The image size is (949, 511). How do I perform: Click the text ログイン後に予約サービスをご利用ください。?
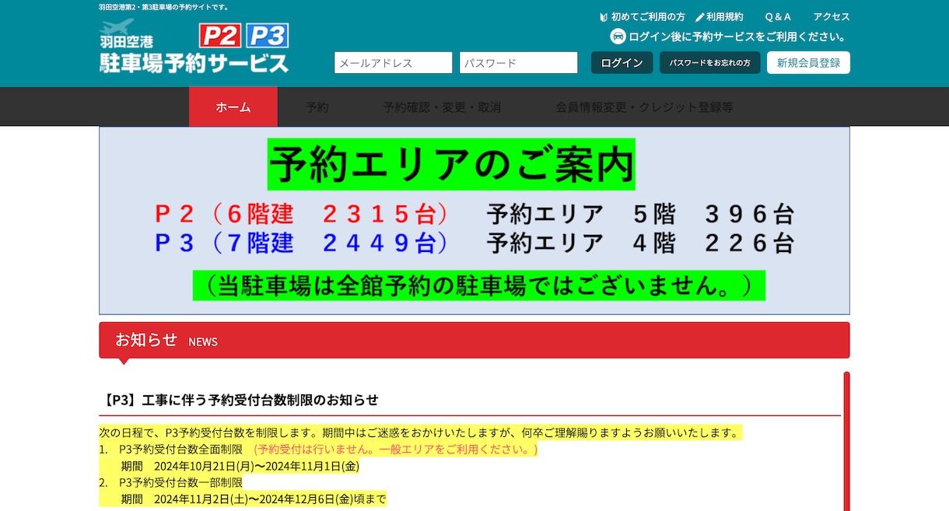[x=737, y=37]
